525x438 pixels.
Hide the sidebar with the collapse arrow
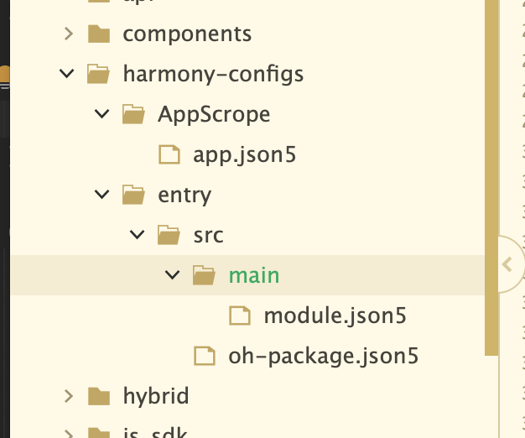pyautogui.click(x=507, y=264)
